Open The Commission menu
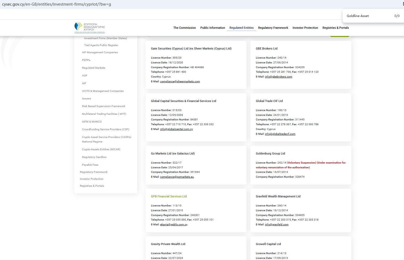This screenshot has height=260, width=404. point(184,28)
